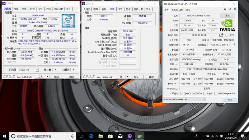Image resolution: width=249 pixels, height=140 pixels.
Task: Open File Explorer from the taskbar
Action: click(101, 136)
